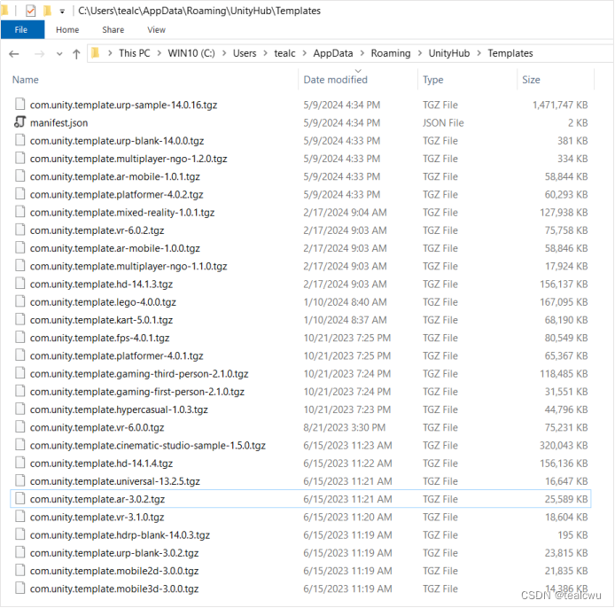The image size is (615, 608).
Task: Navigate to WIN10 (C:) in breadcrumb
Action: 191,53
